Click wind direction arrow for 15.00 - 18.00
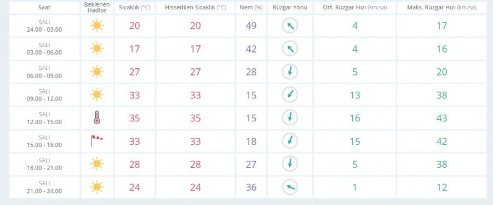This screenshot has height=205, width=493. (x=290, y=141)
